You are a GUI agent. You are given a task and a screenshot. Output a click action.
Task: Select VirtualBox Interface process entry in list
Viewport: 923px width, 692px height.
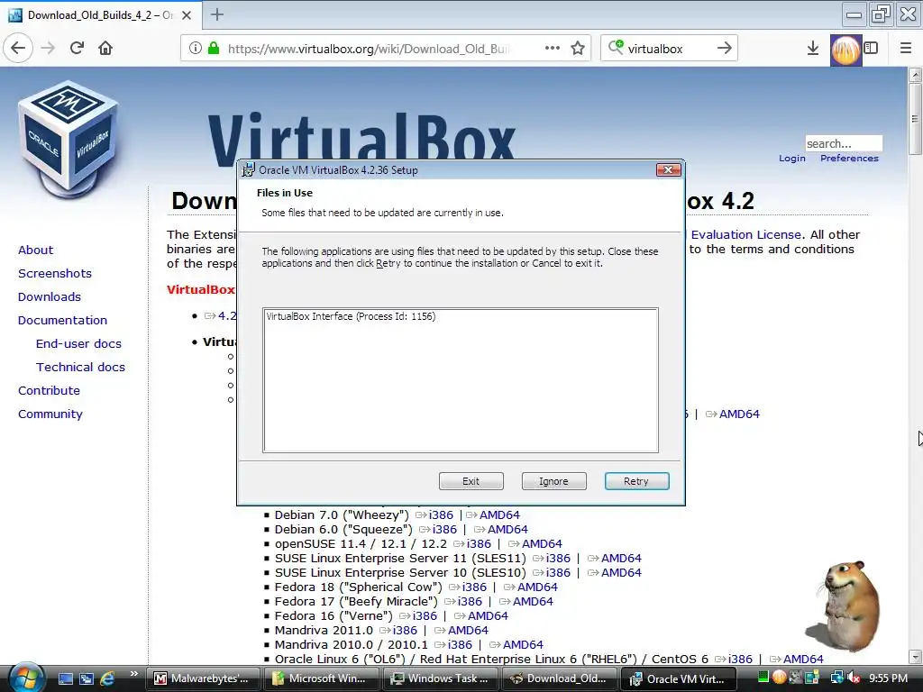(351, 316)
